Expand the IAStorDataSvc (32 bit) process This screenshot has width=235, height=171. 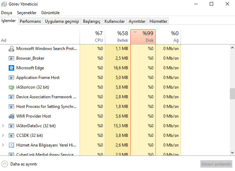(3, 126)
